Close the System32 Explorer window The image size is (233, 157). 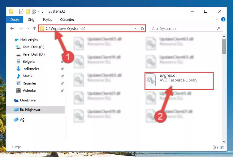[x=220, y=11]
